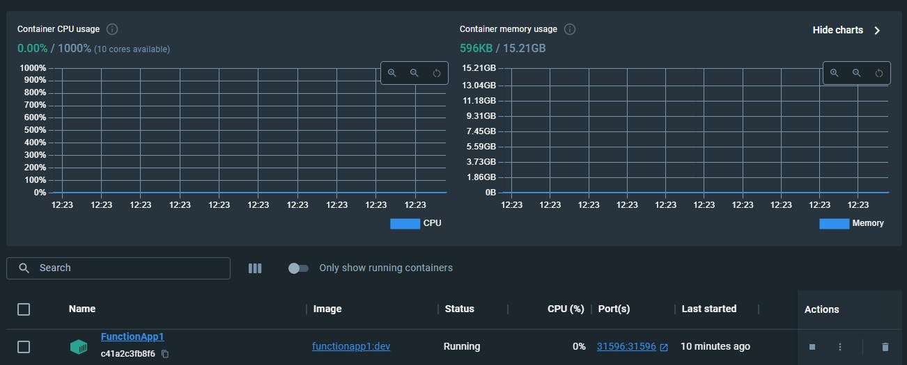Sort by the Image column header
This screenshot has height=365, width=907.
point(327,309)
